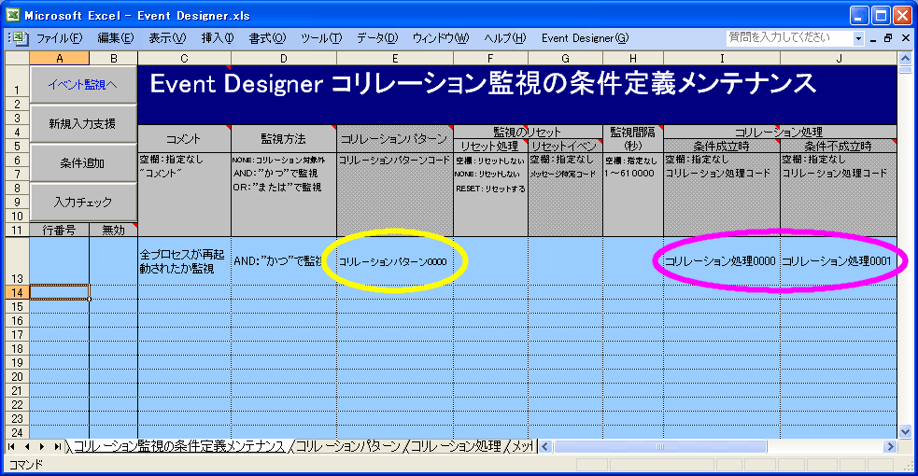
Task: Open the 編集(E) menu
Action: [116, 38]
